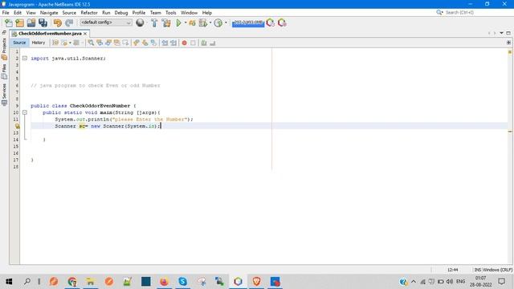Click the Undo arrow icon
Viewport: 514px width, 289px height.
[57, 22]
